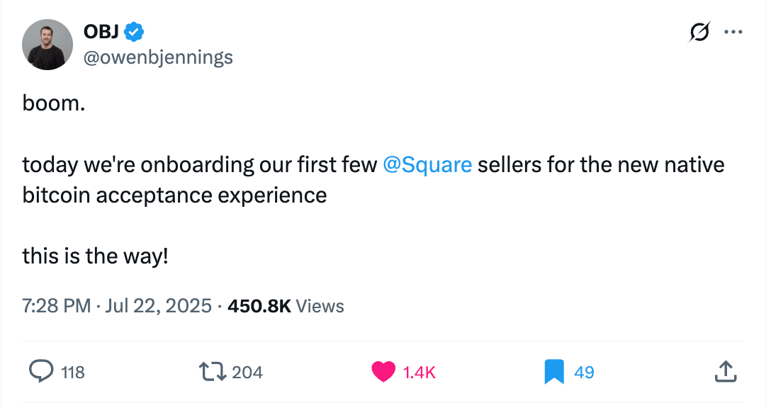Viewport: 771px width, 408px height.
Task: Click the repost arrows icon
Action: [213, 372]
